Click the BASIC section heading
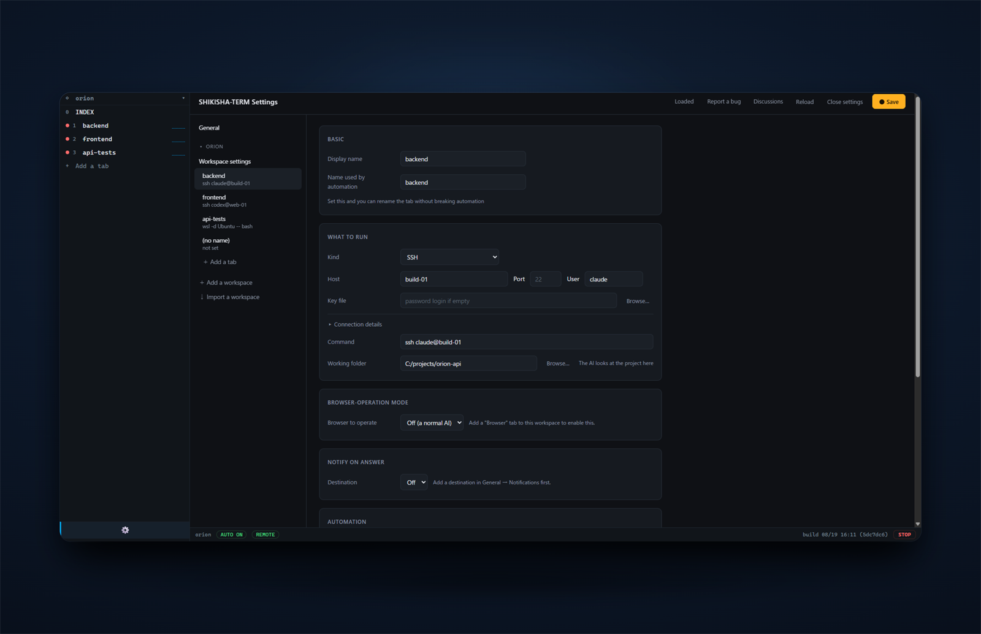The height and width of the screenshot is (634, 981). click(x=335, y=139)
